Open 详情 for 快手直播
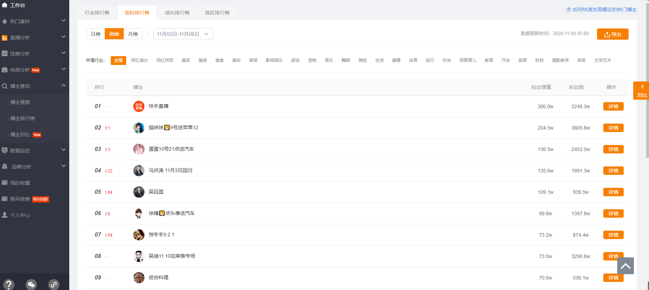This screenshot has height=290, width=649. click(613, 106)
